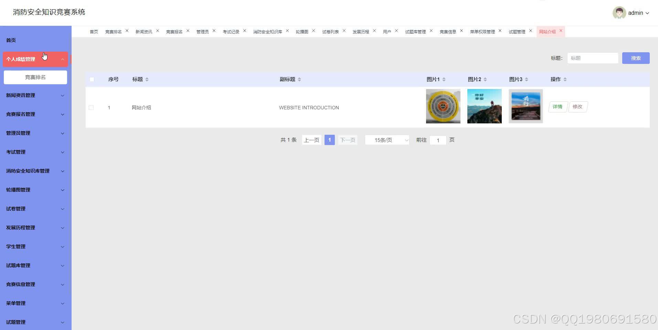The image size is (658, 330).
Task: Switch to the 首页 tab
Action: (x=94, y=31)
